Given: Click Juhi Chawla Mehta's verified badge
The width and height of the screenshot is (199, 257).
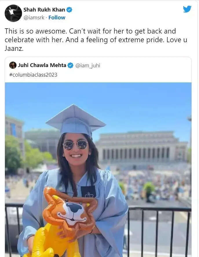Looking at the screenshot, I should coord(71,65).
